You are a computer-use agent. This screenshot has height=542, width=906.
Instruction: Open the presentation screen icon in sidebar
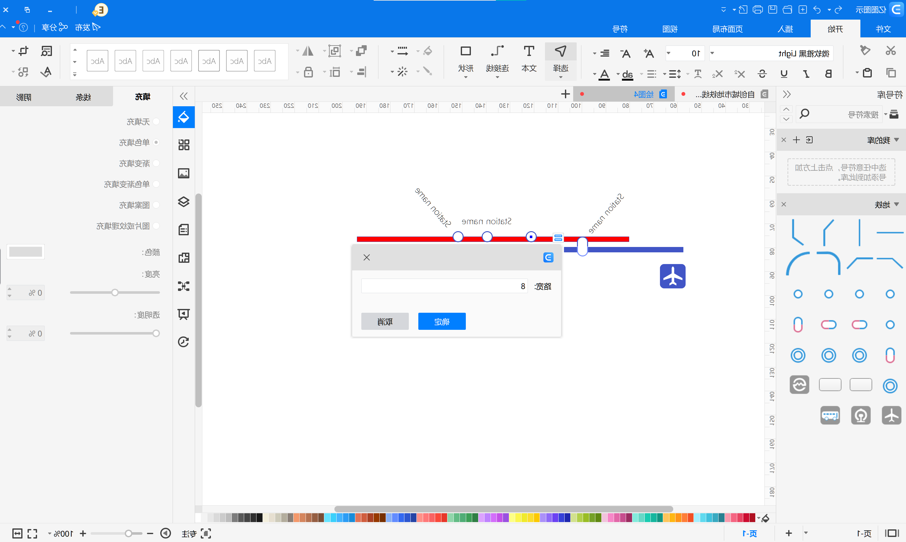click(x=184, y=314)
